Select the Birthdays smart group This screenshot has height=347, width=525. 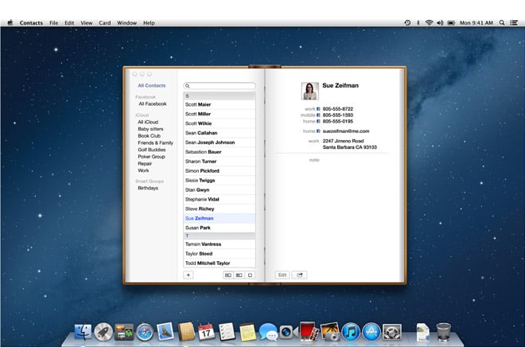point(148,189)
